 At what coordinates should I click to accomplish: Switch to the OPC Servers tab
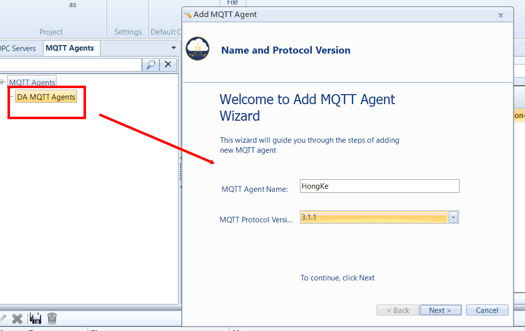18,48
